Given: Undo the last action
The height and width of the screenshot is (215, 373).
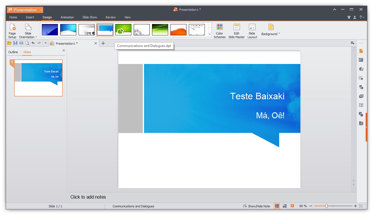Looking at the screenshot, I should tap(33, 43).
